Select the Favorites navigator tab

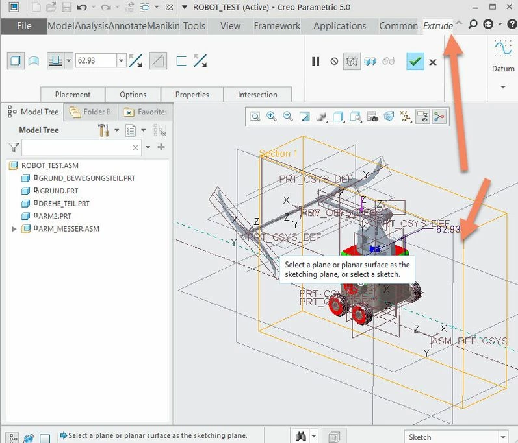click(x=145, y=112)
